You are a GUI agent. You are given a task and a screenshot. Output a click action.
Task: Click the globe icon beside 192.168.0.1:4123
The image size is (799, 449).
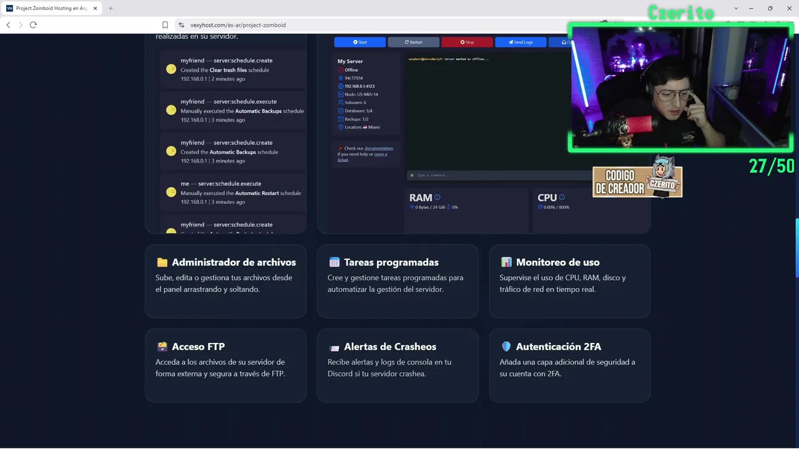340,86
